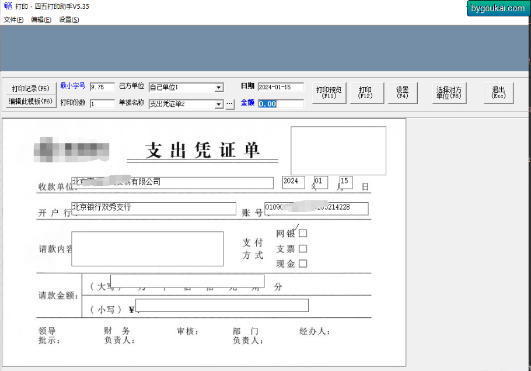Open the 文件(F) menu
The width and height of the screenshot is (531, 371).
(13, 20)
